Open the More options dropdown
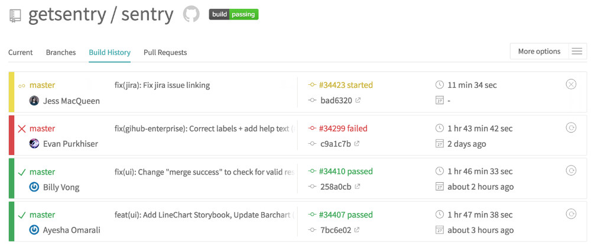Screen dimensions: 591x244 (x=539, y=51)
